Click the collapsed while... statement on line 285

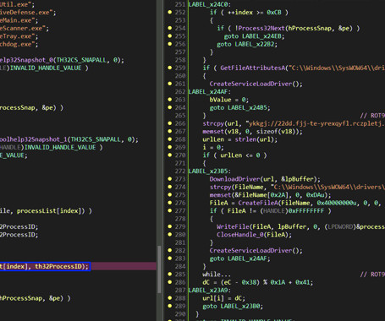coord(217,275)
